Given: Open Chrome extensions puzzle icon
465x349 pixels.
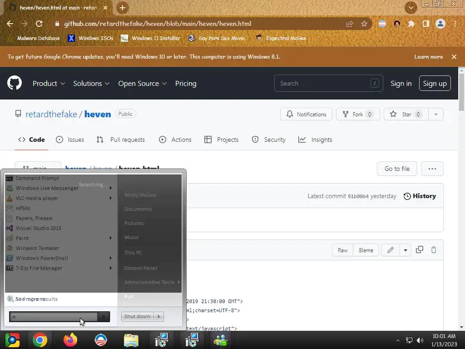Looking at the screenshot, I should [411, 24].
